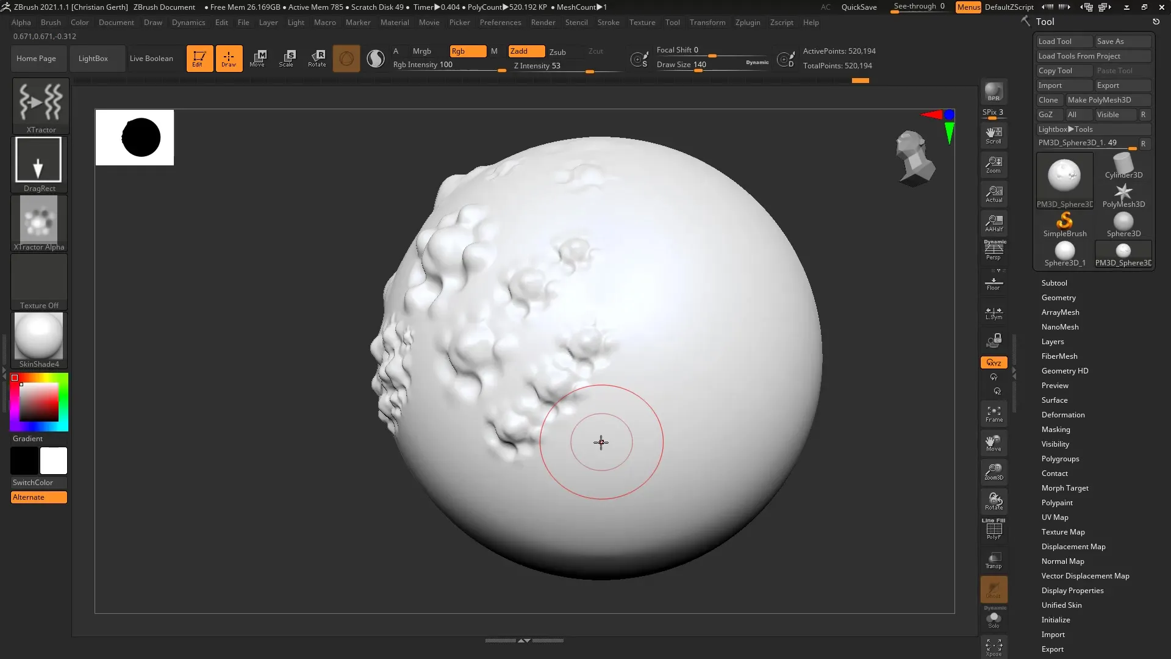Image resolution: width=1171 pixels, height=659 pixels.
Task: Click the right-shelf Move view icon
Action: coord(994,442)
